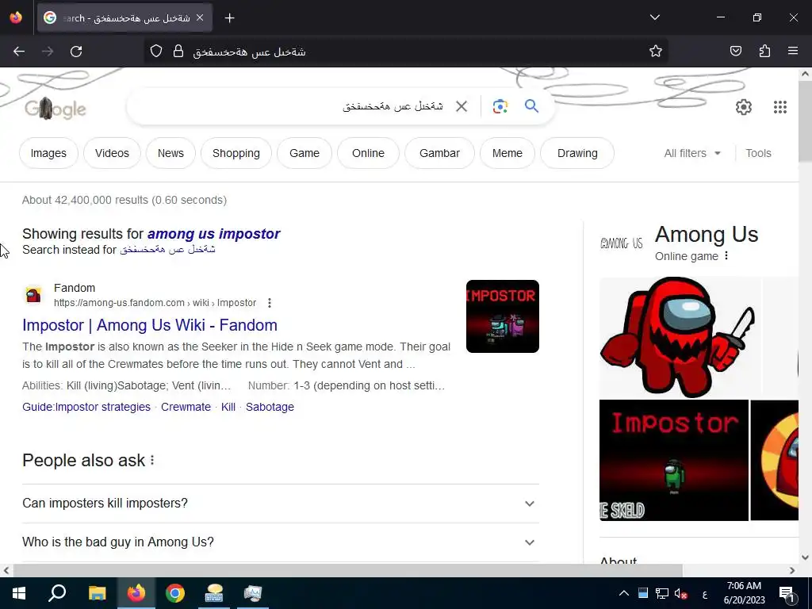
Task: Open the Kill sitelink
Action: 228,407
